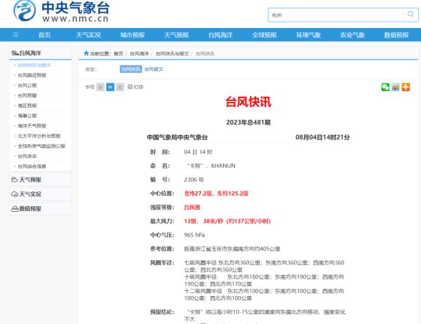Open 首页 in the navigation bar

(x=45, y=35)
